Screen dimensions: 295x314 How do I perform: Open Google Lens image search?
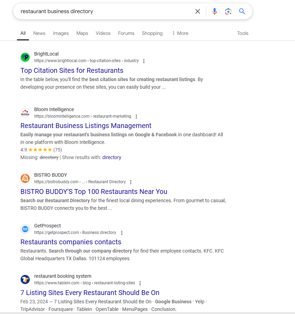tap(228, 11)
